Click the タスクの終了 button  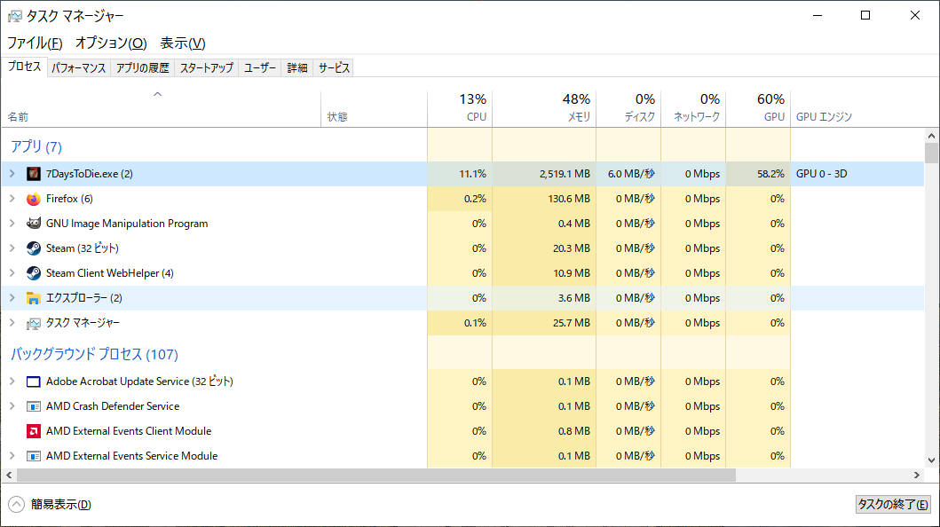893,504
